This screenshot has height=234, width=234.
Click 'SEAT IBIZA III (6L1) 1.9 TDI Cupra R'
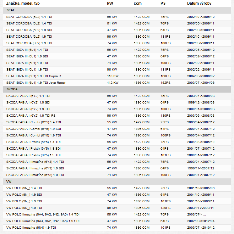point(34,76)
